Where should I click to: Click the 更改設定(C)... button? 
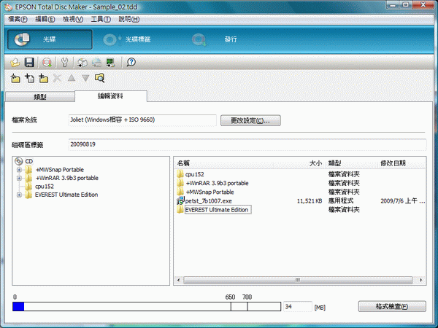(x=250, y=120)
